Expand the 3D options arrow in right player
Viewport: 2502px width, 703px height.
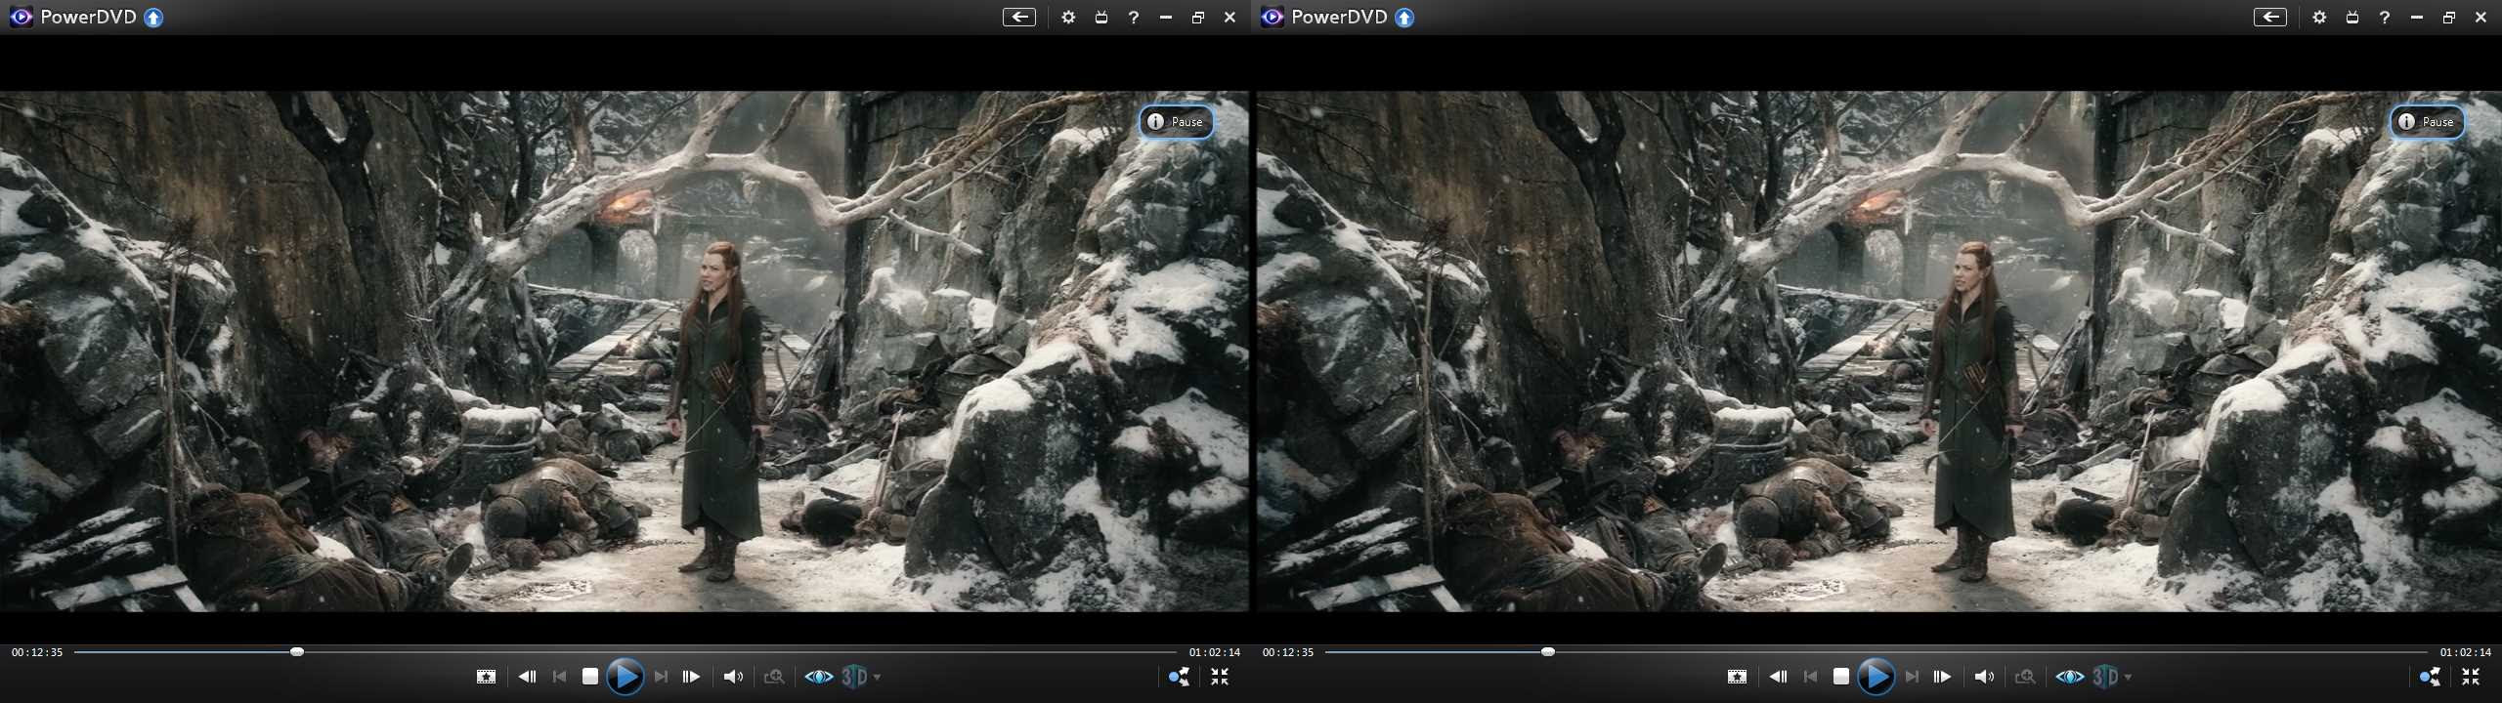tap(2128, 677)
